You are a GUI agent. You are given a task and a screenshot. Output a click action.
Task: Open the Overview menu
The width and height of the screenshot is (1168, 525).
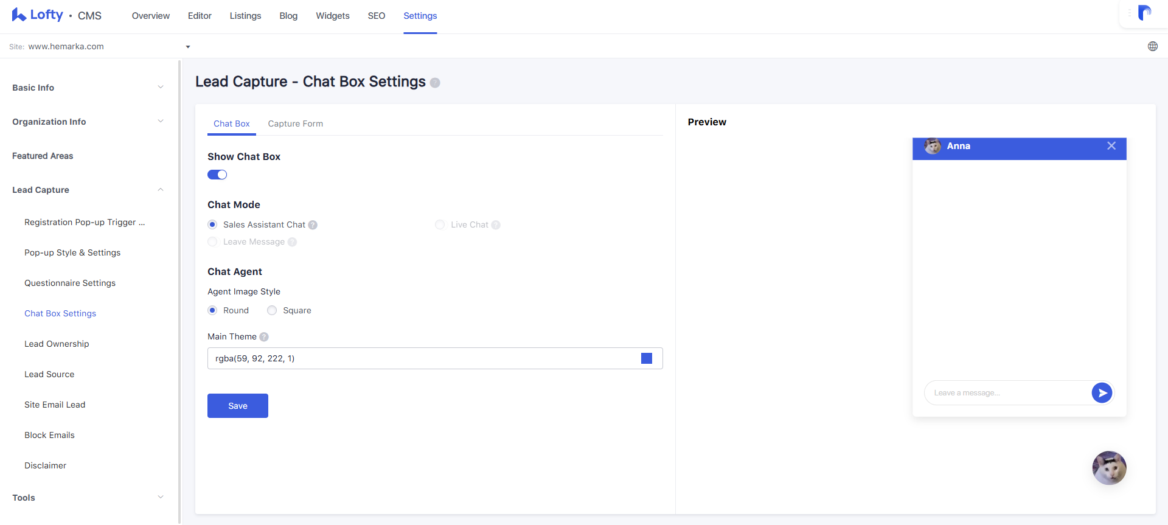tap(151, 16)
